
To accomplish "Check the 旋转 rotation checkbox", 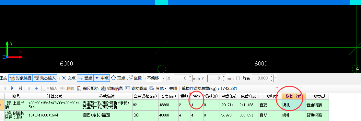I will click(x=238, y=79).
